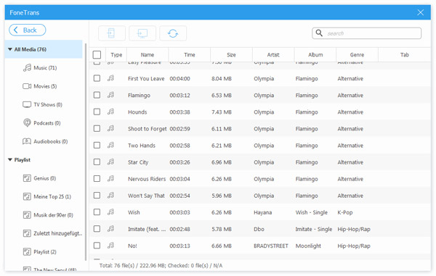The width and height of the screenshot is (436, 276).
Task: Select the Audiobooks (0) category
Action: [x=45, y=141]
